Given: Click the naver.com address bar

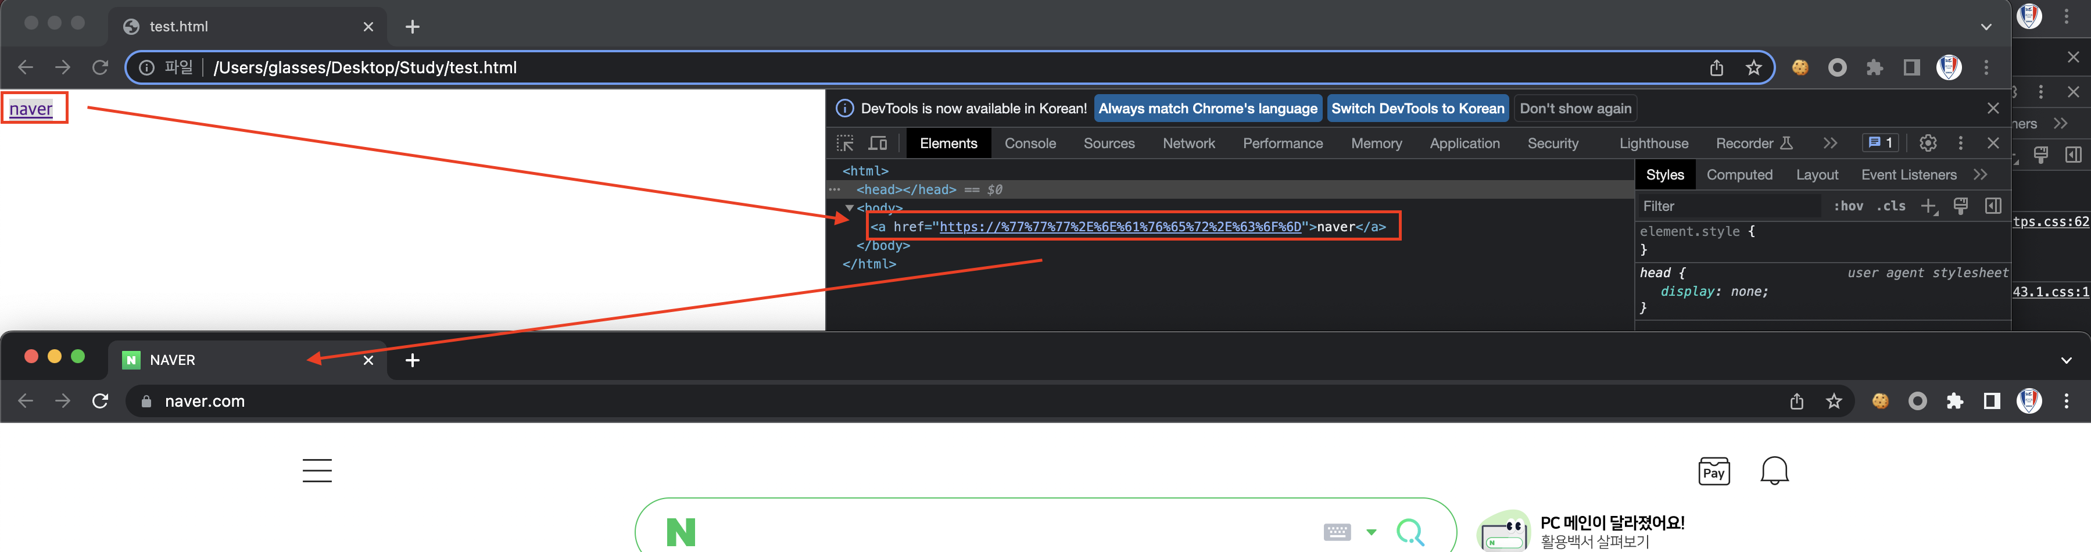Looking at the screenshot, I should click(x=990, y=401).
